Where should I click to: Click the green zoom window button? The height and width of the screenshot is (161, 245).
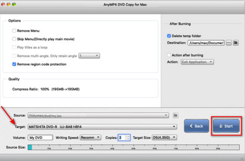coord(14,4)
